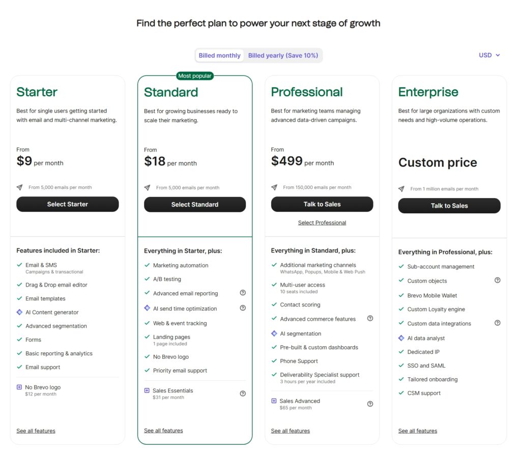The height and width of the screenshot is (452, 521).
Task: Click help icon next to Sales Advanced
Action: click(x=370, y=404)
